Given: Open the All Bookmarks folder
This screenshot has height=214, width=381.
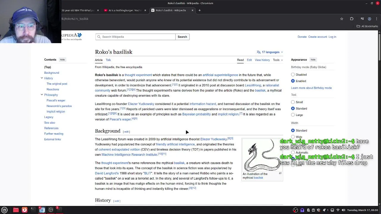Looking at the screenshot, I should coord(367,26).
